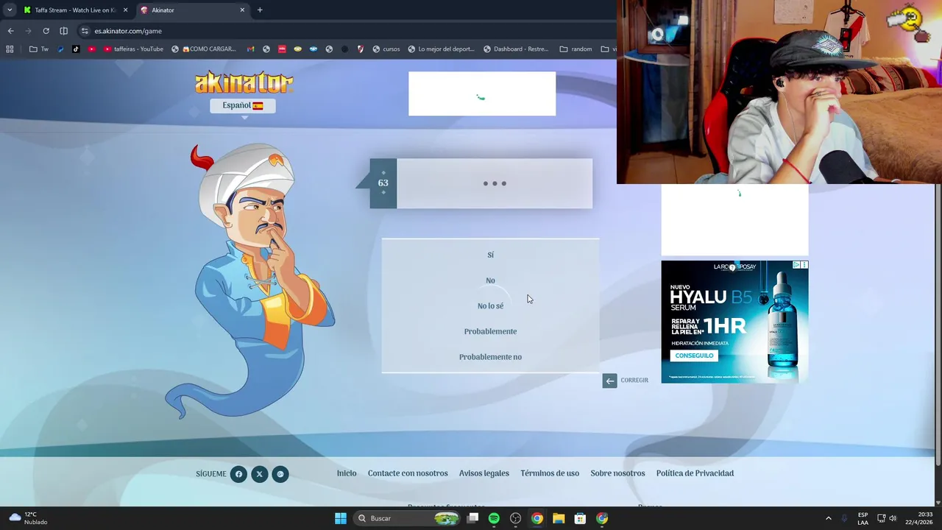The width and height of the screenshot is (942, 530).
Task: Open the TikTok bookmark icon
Action: coord(76,49)
